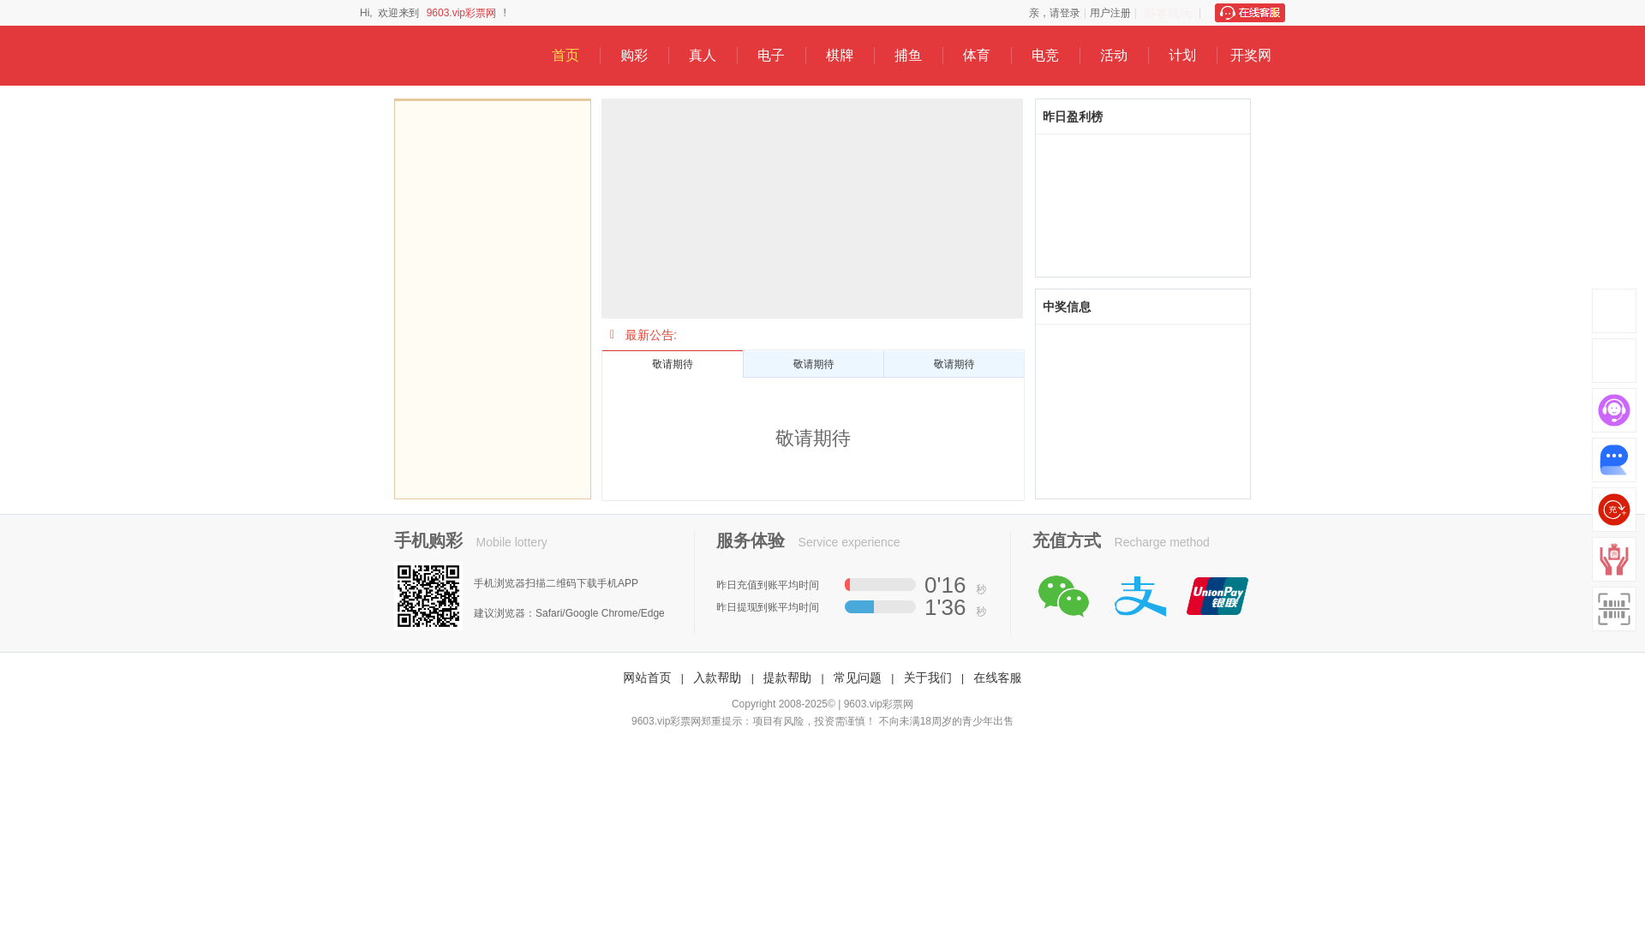Click the recharge time progress bar
The width and height of the screenshot is (1645, 925).
click(x=880, y=584)
